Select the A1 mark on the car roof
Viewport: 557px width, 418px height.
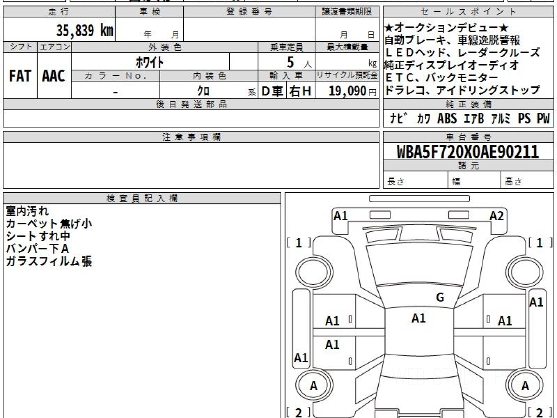(418, 318)
